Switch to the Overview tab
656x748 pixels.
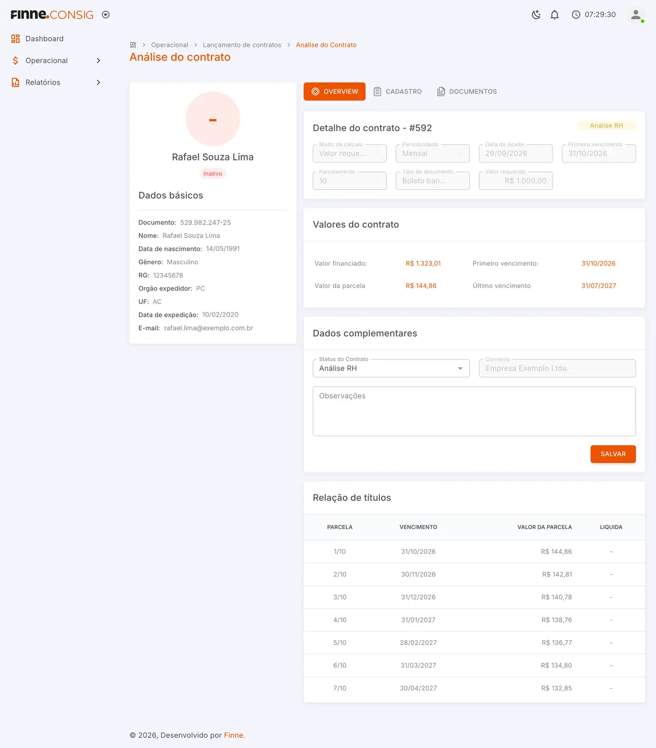[335, 91]
